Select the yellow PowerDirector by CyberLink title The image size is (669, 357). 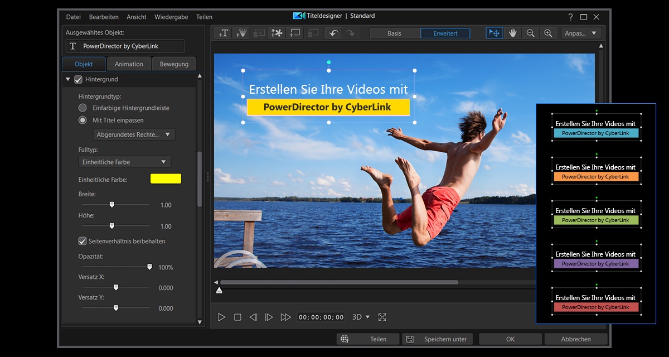pyautogui.click(x=328, y=107)
